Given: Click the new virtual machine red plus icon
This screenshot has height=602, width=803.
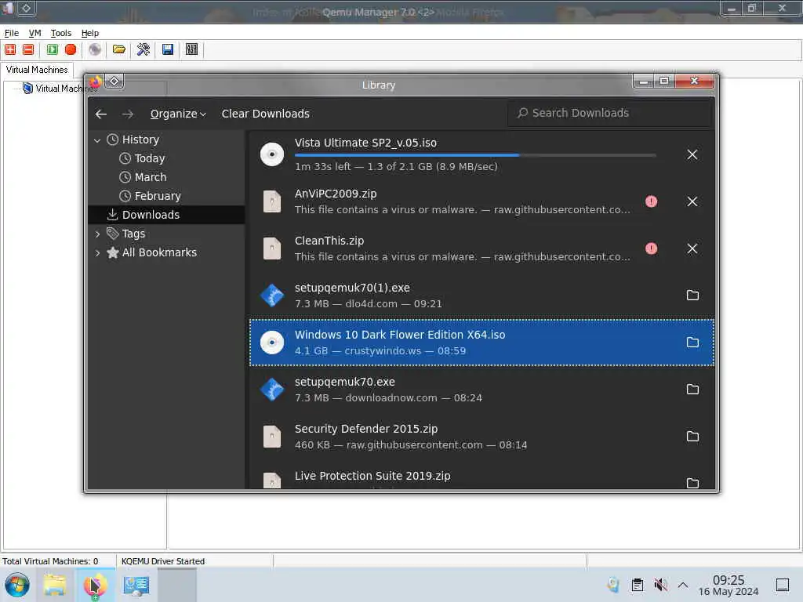Looking at the screenshot, I should (x=10, y=49).
